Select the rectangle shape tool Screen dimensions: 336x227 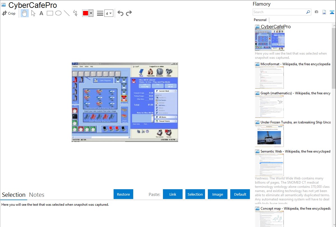(50, 13)
